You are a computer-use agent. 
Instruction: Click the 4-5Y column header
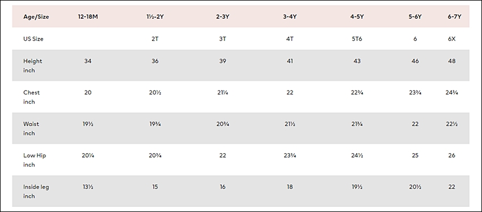tap(357, 17)
